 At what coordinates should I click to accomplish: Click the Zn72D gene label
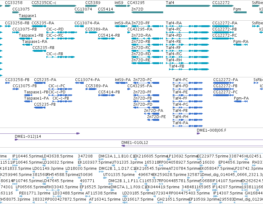coord(137,9)
